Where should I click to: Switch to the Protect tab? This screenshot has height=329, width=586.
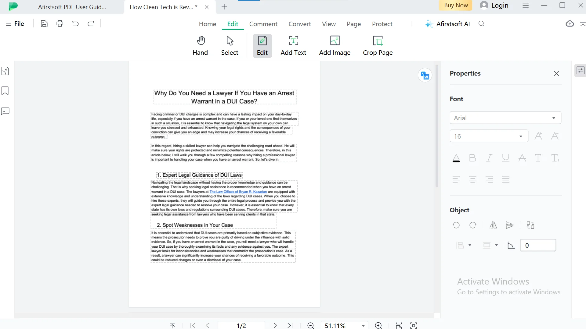pyautogui.click(x=382, y=24)
